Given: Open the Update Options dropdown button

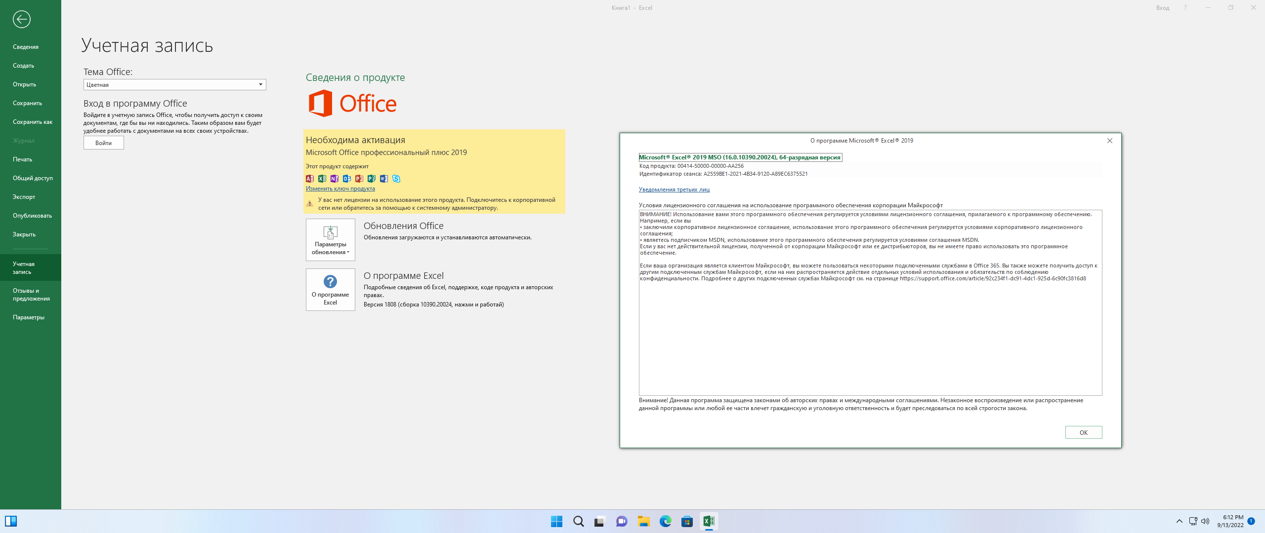Looking at the screenshot, I should [x=331, y=240].
